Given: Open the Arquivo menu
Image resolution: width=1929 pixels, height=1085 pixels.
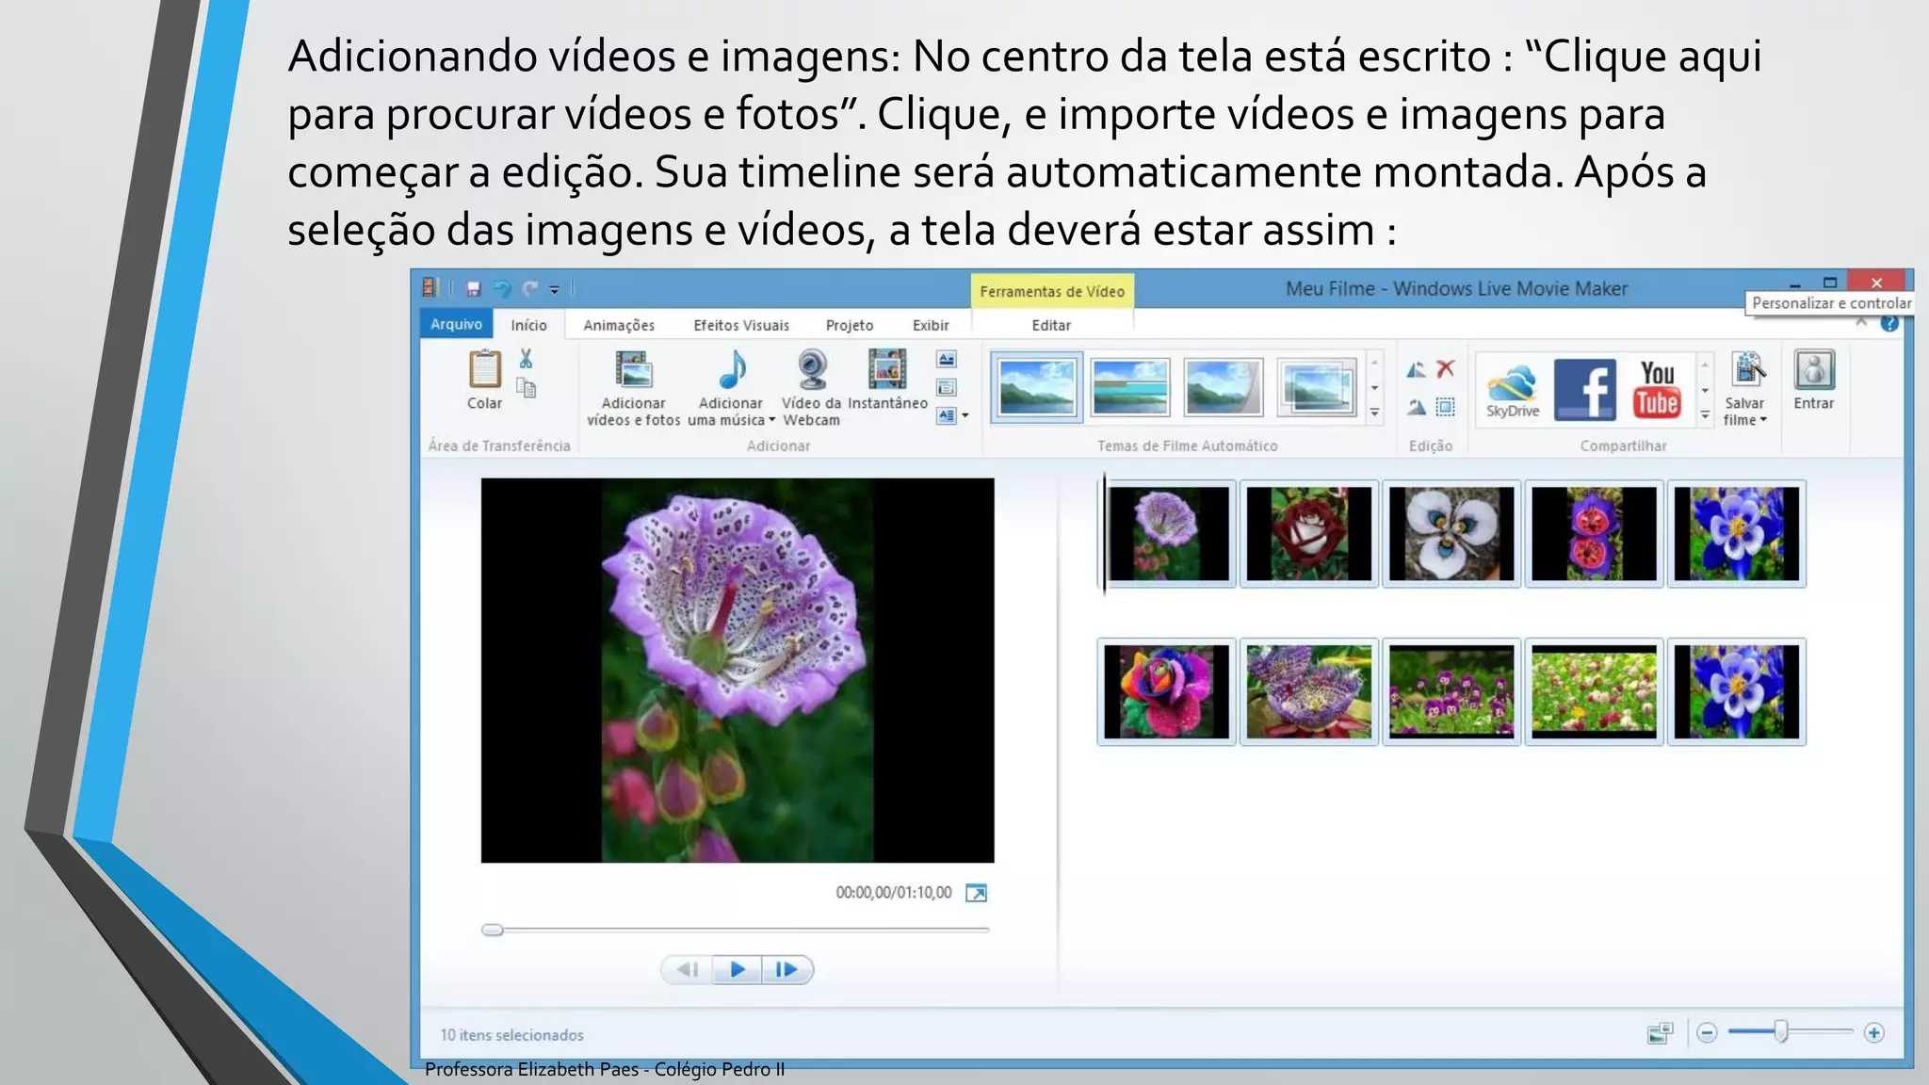Looking at the screenshot, I should coord(457,324).
